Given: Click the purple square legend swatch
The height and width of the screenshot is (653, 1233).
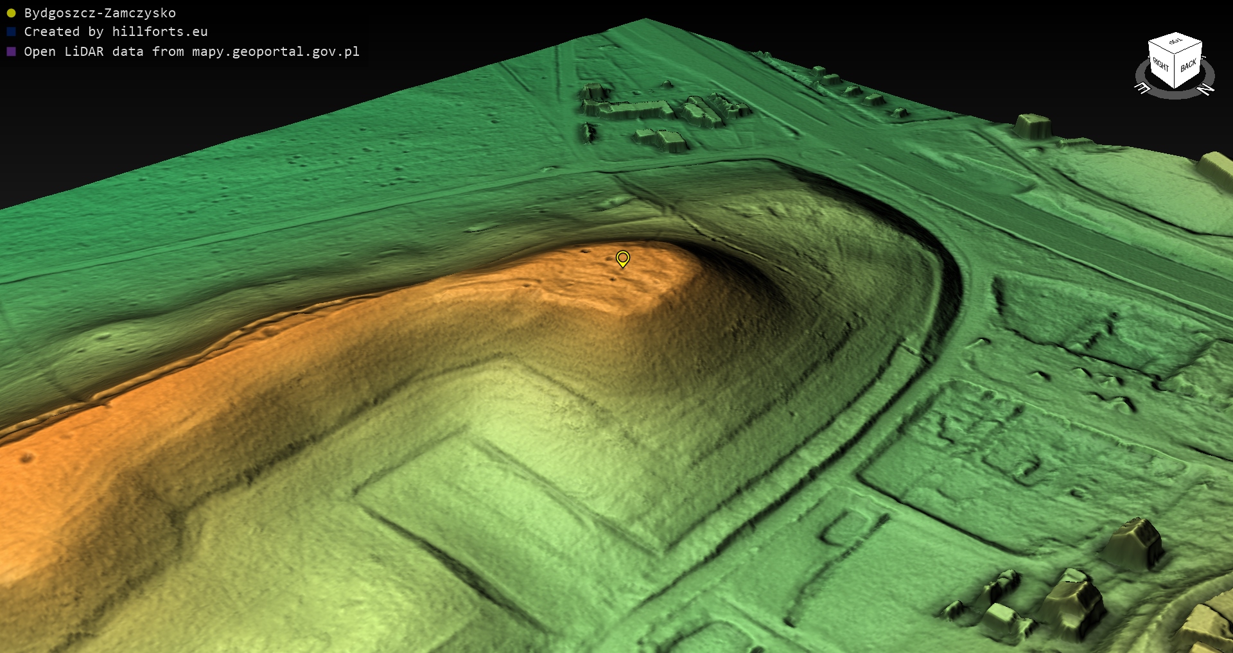Looking at the screenshot, I should (11, 51).
